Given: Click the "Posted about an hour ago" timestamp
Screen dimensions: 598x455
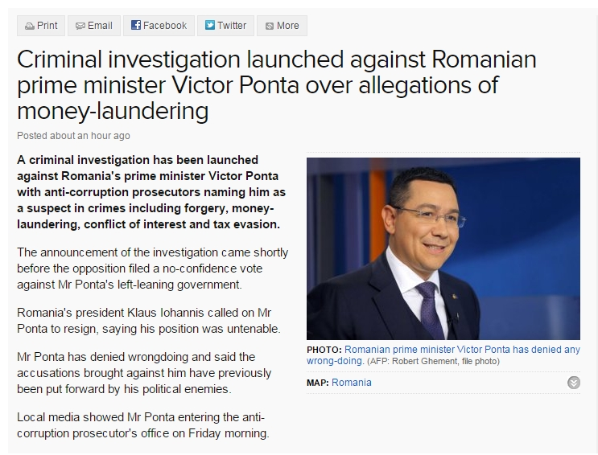Looking at the screenshot, I should (73, 136).
